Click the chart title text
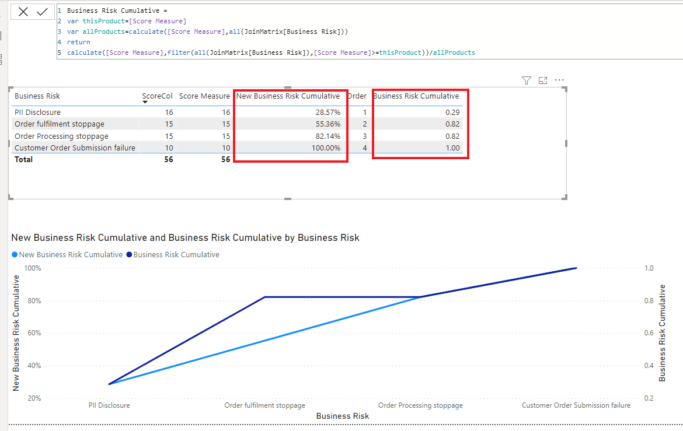The height and width of the screenshot is (431, 683). click(185, 238)
